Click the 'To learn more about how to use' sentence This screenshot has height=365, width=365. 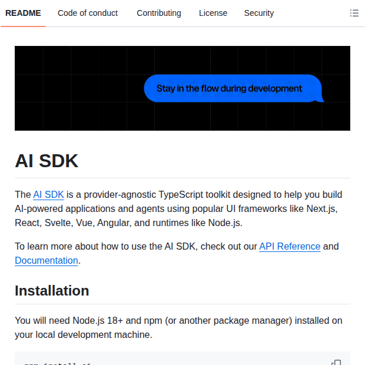[177, 253]
